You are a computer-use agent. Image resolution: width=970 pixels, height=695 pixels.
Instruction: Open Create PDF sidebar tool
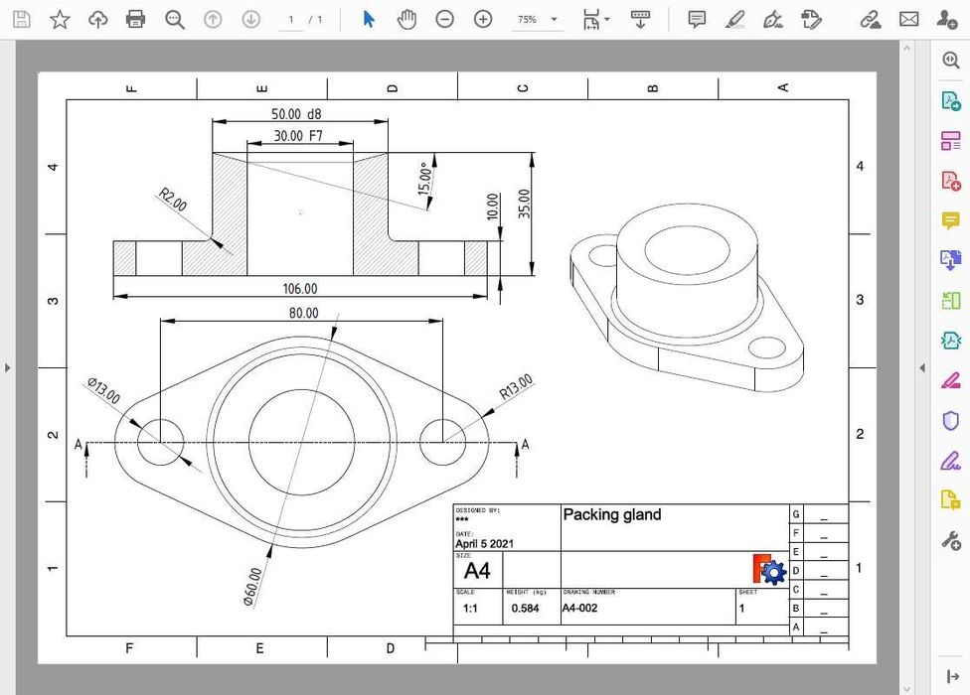pyautogui.click(x=950, y=181)
